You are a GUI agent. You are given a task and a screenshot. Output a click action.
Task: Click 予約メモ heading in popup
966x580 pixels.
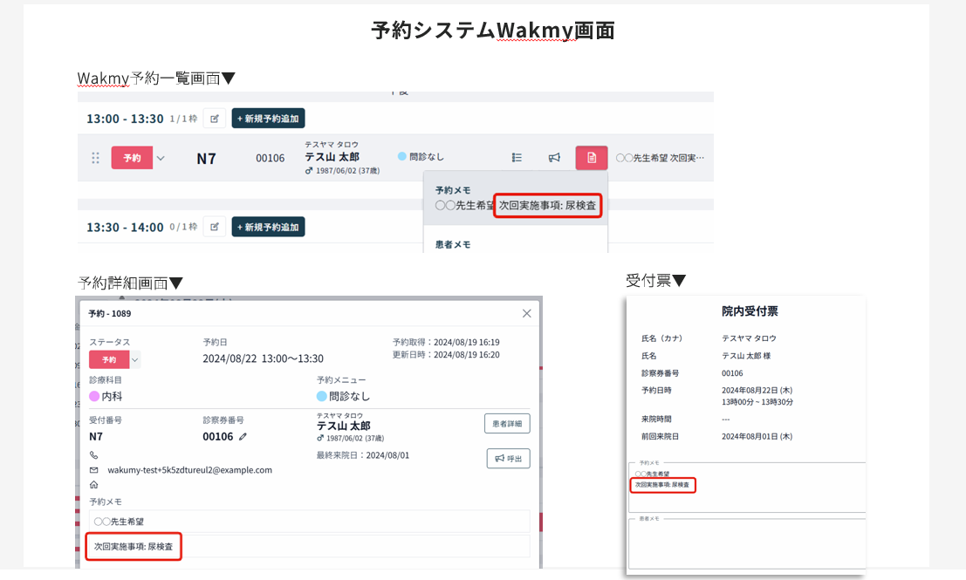[x=453, y=190]
